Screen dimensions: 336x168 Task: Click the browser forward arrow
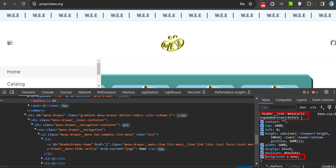14,4
